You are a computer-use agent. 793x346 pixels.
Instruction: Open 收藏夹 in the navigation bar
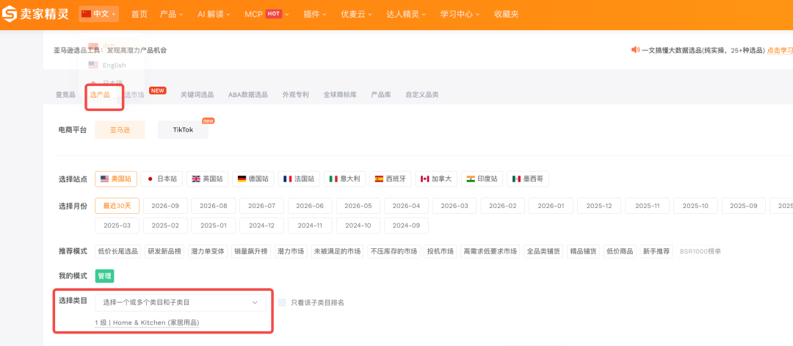coord(506,14)
